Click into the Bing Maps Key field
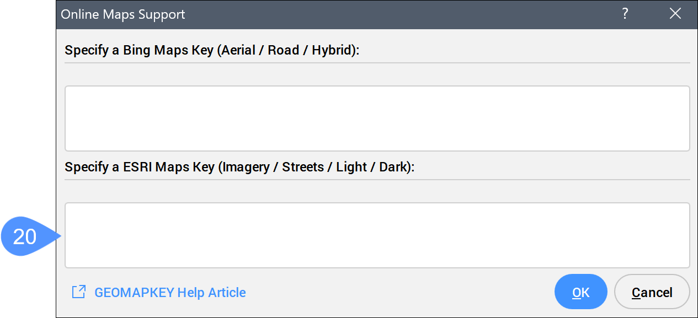The image size is (698, 318). point(377,118)
